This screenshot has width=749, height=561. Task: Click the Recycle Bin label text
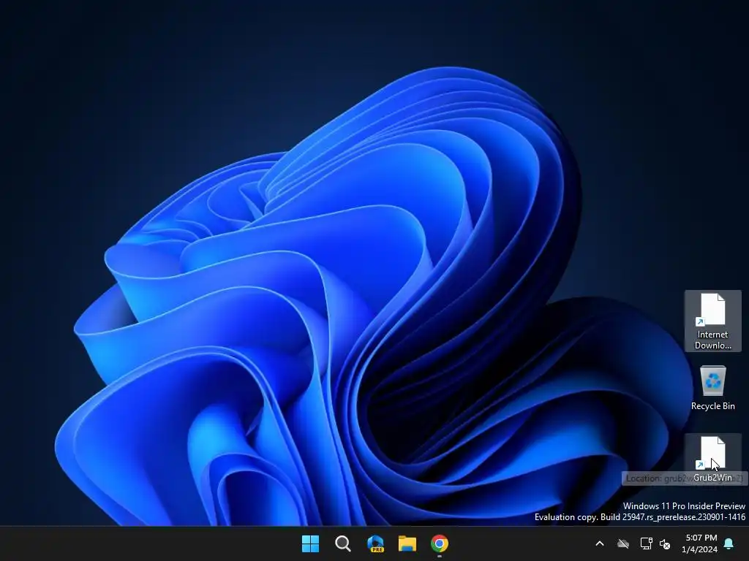point(712,406)
